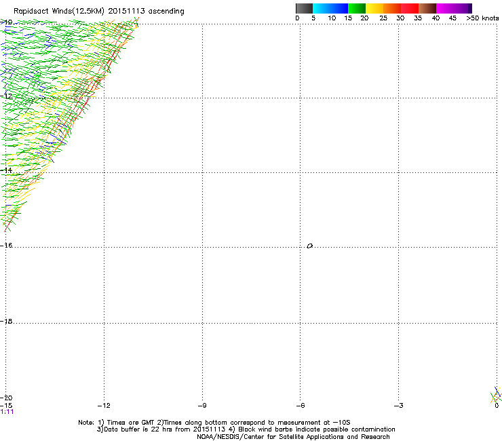Click the "-15" longitude label at the bottom left

[6, 406]
